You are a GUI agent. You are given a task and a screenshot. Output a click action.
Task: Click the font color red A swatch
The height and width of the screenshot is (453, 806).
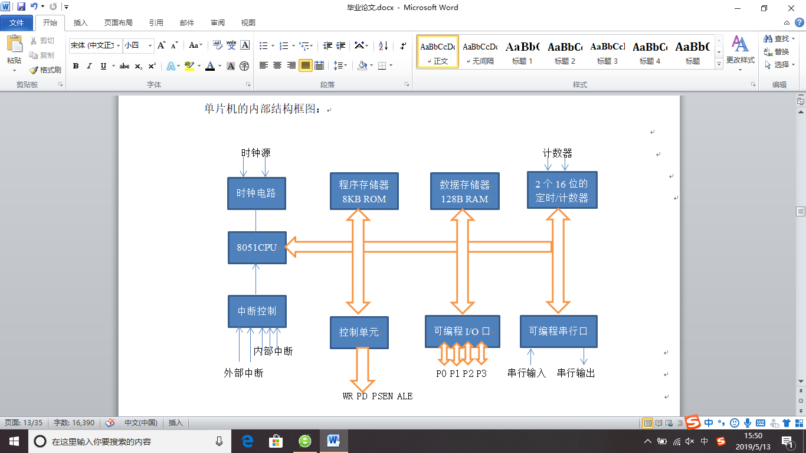tap(209, 66)
